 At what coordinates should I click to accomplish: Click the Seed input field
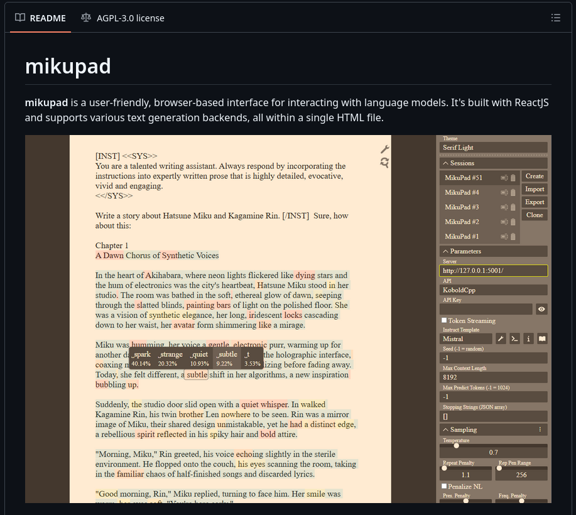tap(493, 358)
